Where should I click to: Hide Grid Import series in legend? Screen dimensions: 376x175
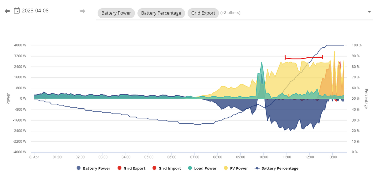[166, 168]
